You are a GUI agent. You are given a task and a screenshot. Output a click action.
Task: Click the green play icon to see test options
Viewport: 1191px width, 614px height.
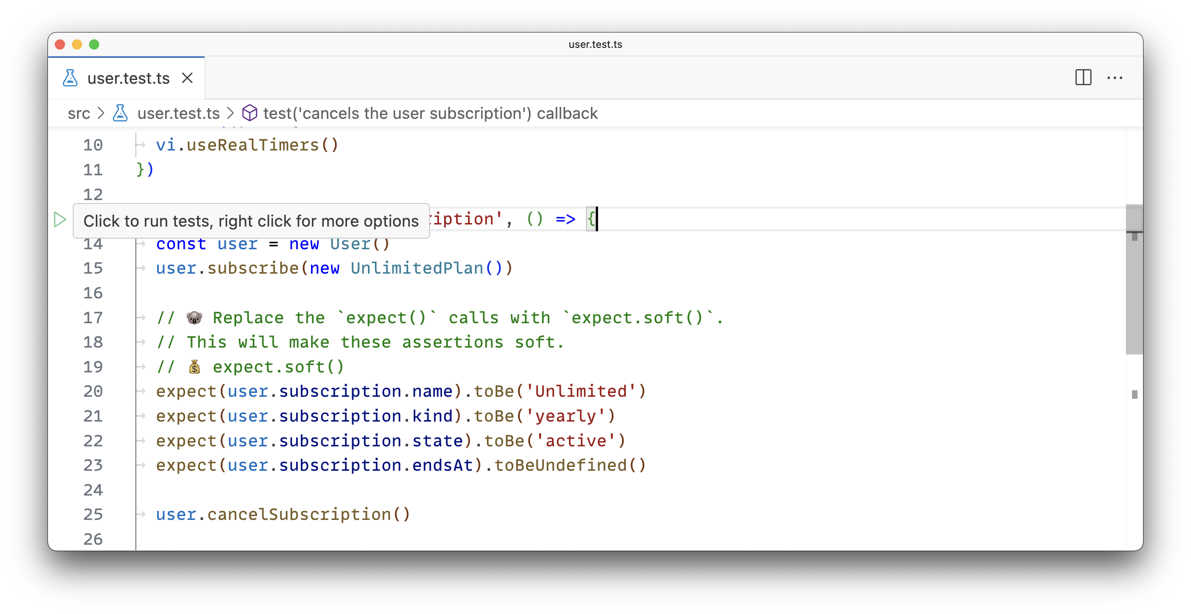[60, 220]
